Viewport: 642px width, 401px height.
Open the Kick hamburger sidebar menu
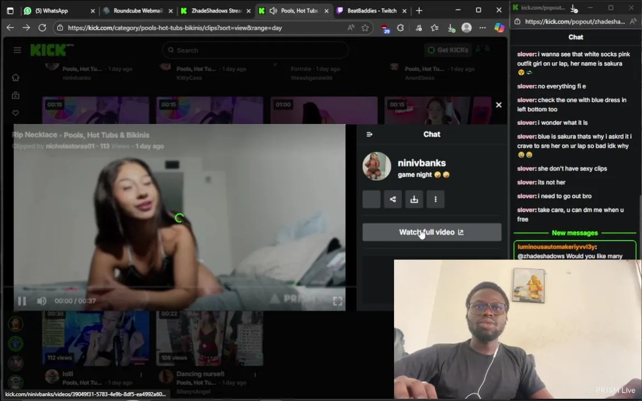[17, 50]
